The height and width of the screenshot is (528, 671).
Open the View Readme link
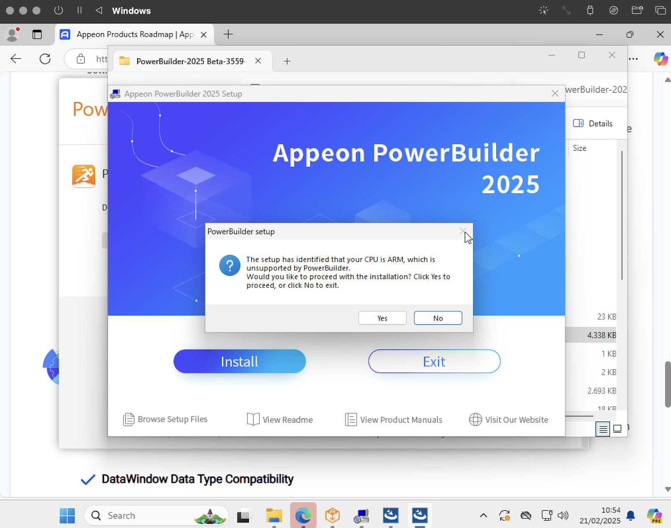pos(280,419)
